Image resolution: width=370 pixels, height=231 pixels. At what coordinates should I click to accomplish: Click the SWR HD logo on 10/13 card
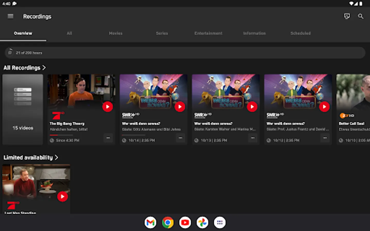pyautogui.click(x=203, y=115)
